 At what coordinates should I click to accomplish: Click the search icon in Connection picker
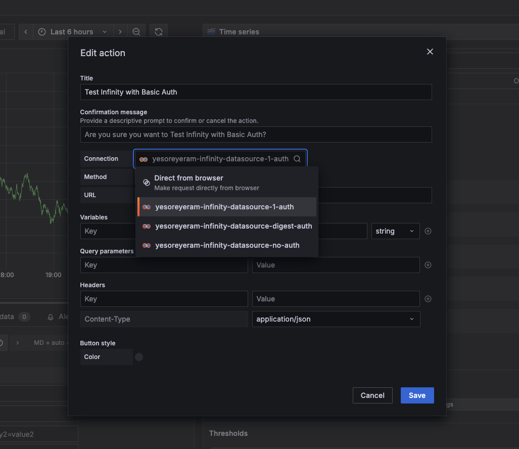coord(297,159)
